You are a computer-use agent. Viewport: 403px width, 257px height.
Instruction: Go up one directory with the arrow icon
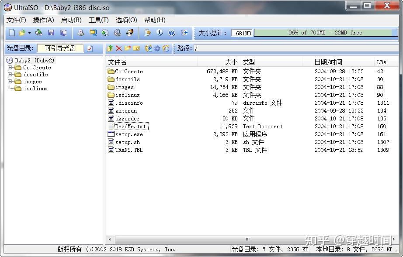point(109,48)
